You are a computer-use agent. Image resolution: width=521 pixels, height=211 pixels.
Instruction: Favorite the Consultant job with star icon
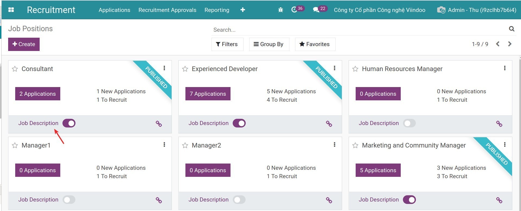(x=15, y=69)
